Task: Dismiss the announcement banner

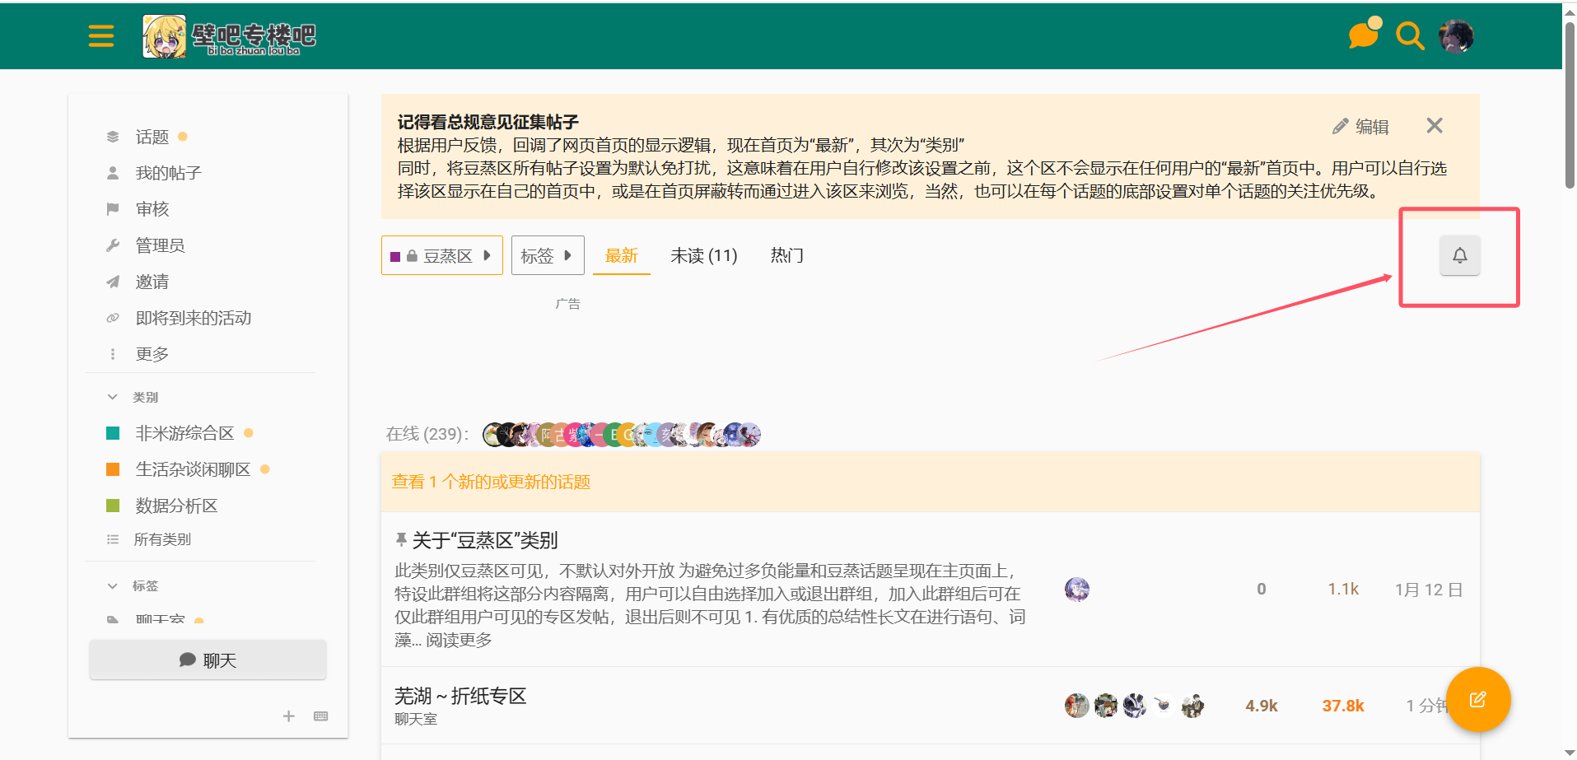Action: click(1434, 126)
